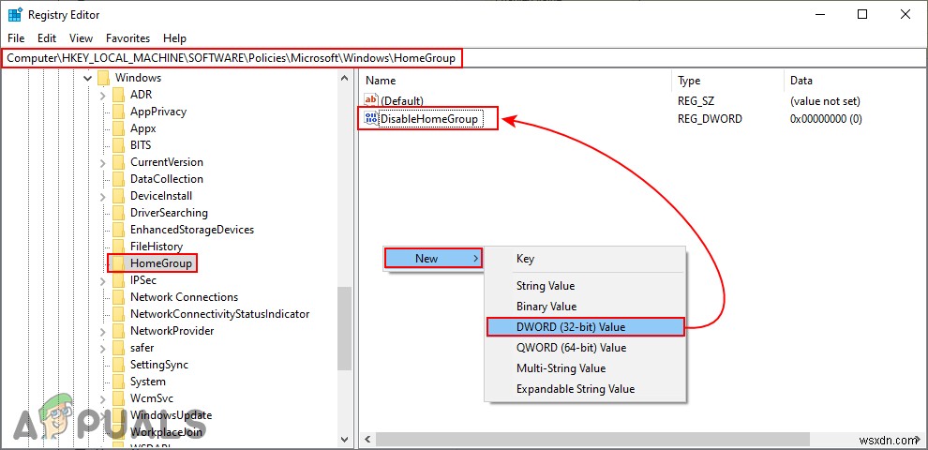Expand the WindowsUpdate key
The height and width of the screenshot is (450, 928).
point(103,415)
